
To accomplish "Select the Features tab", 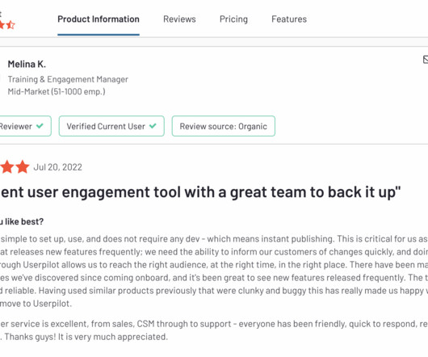I will [x=289, y=19].
